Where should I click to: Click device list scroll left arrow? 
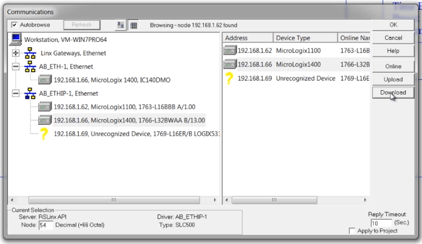pyautogui.click(x=227, y=200)
